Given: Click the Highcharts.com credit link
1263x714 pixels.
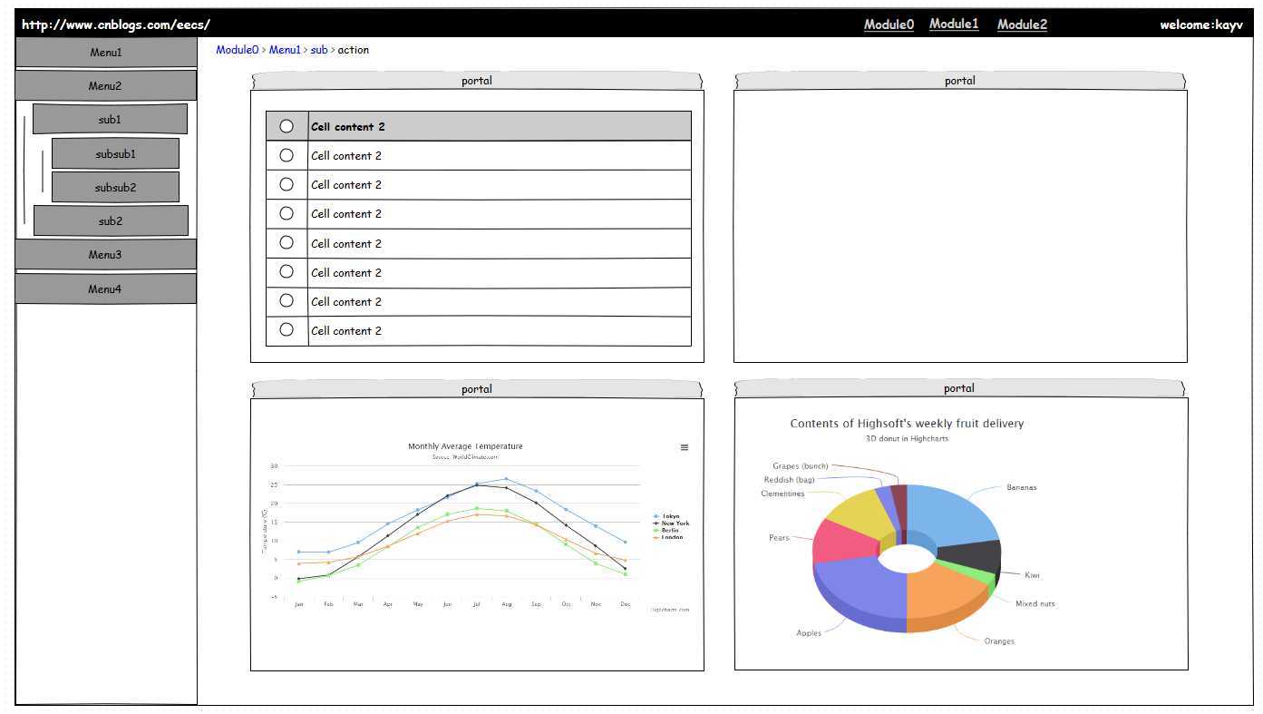Looking at the screenshot, I should point(669,610).
